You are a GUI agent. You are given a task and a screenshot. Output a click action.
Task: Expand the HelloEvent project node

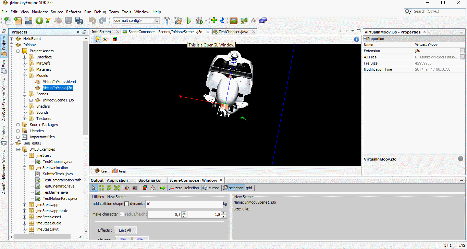tap(12, 39)
